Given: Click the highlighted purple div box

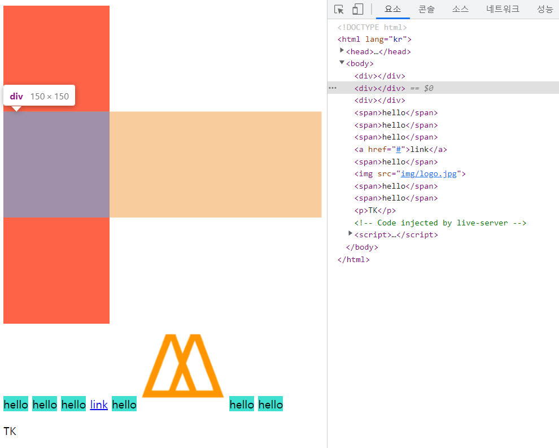Looking at the screenshot, I should tap(56, 164).
